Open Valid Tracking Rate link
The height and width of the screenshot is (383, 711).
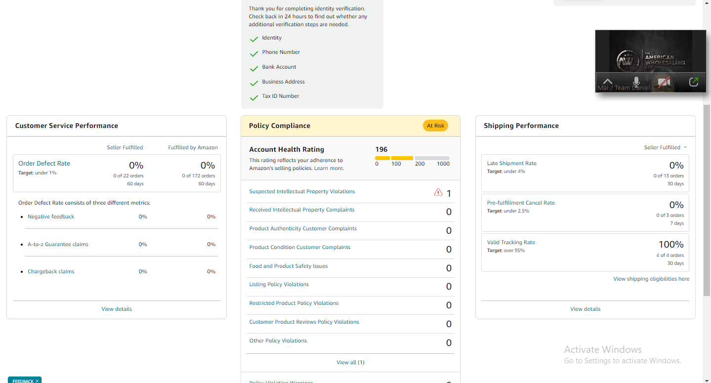tap(511, 242)
